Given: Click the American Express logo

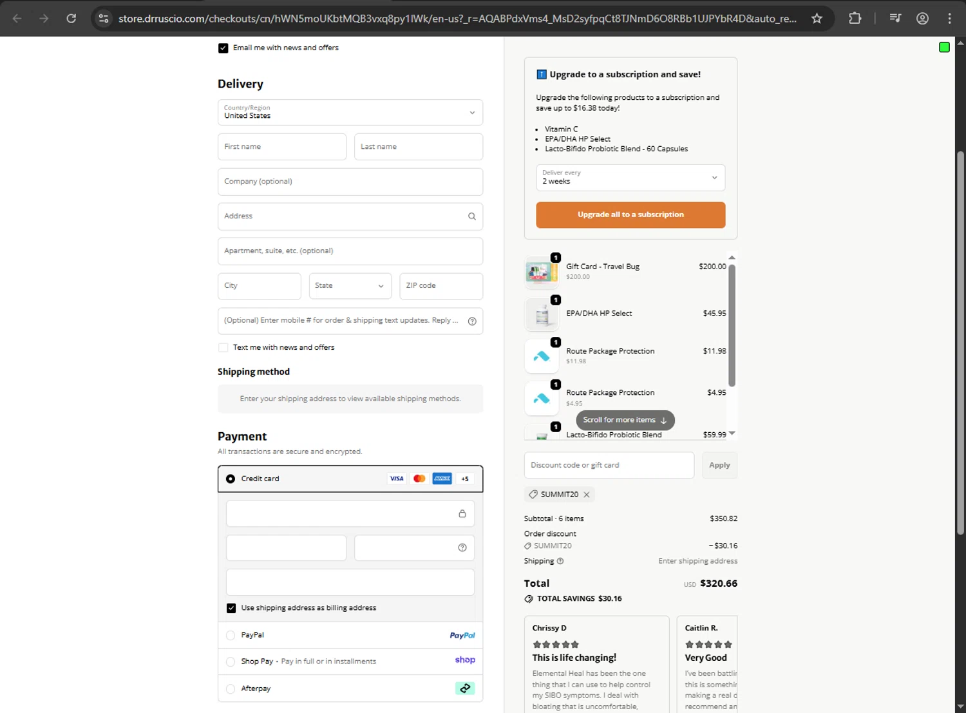Looking at the screenshot, I should 442,479.
